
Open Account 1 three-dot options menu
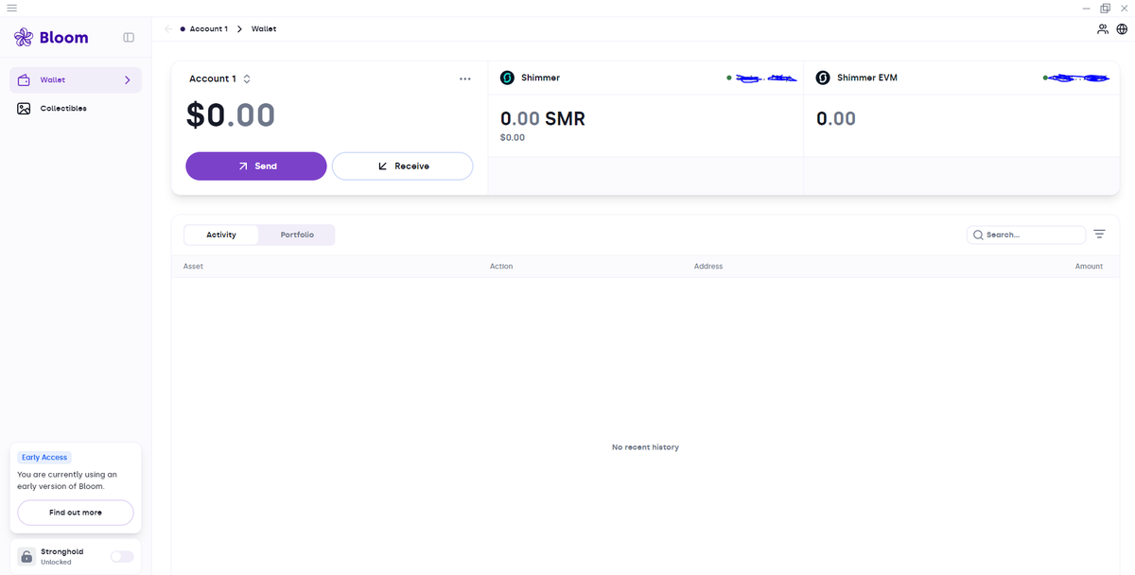pyautogui.click(x=464, y=78)
